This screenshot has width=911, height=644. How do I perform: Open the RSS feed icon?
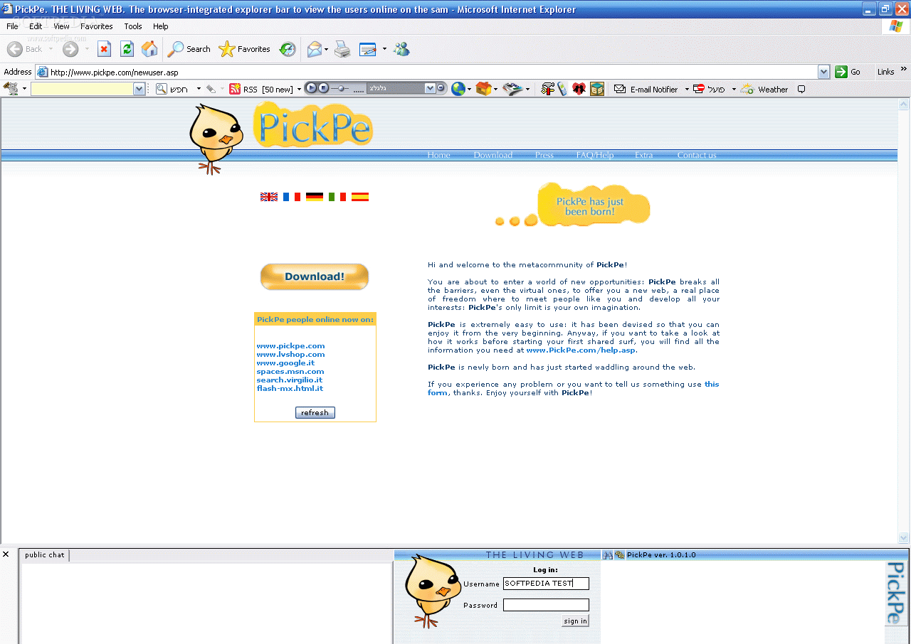coord(234,89)
